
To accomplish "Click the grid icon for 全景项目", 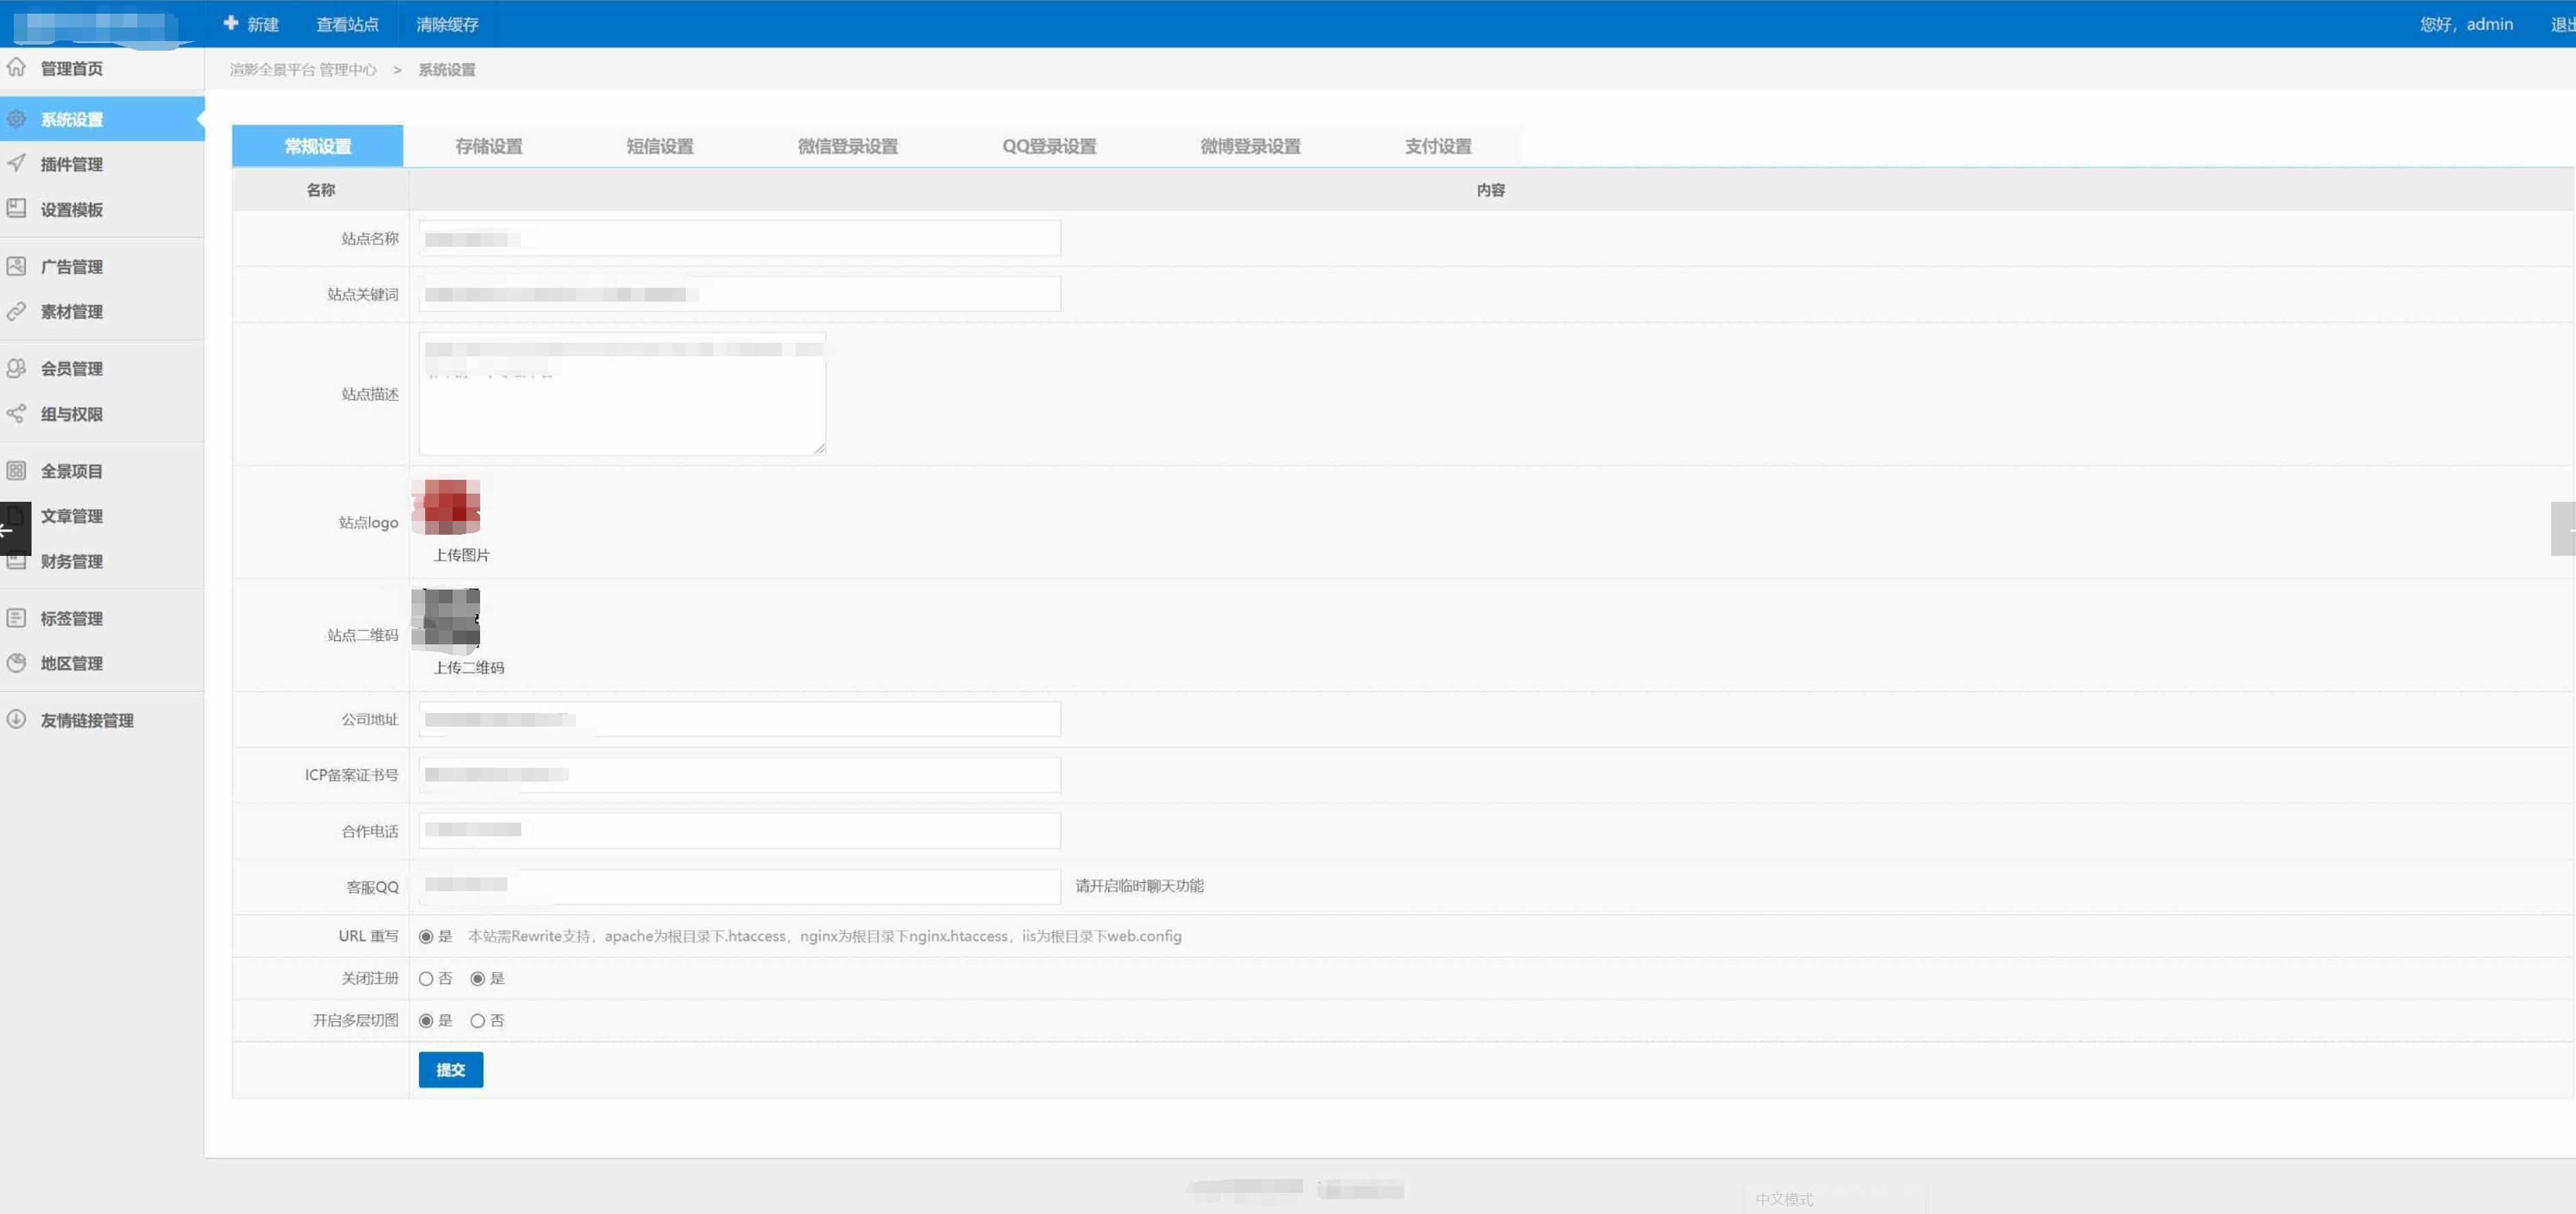I will [16, 470].
